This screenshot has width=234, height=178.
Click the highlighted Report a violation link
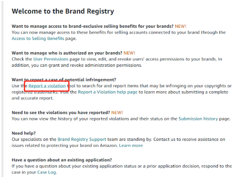[x=47, y=86]
